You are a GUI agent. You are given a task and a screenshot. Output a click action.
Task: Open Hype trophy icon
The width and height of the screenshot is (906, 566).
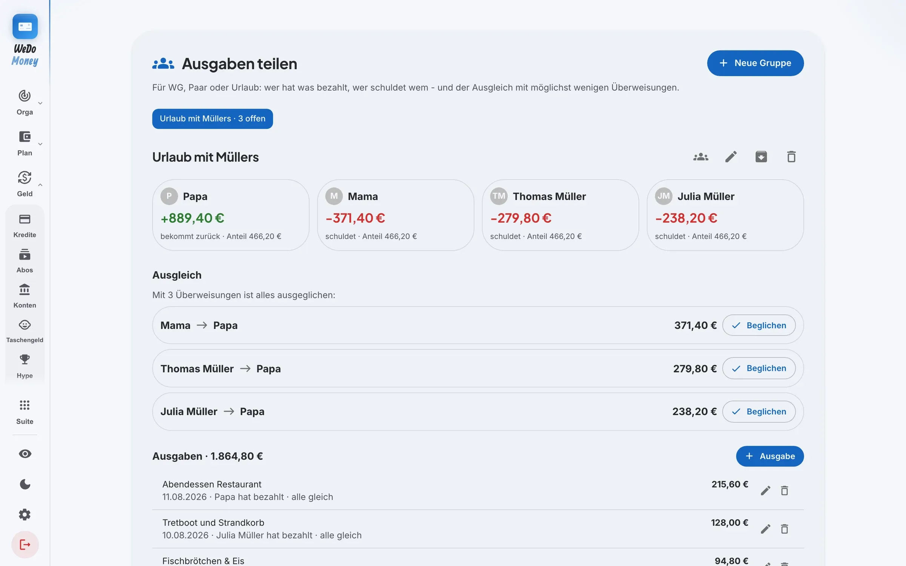[x=25, y=359]
